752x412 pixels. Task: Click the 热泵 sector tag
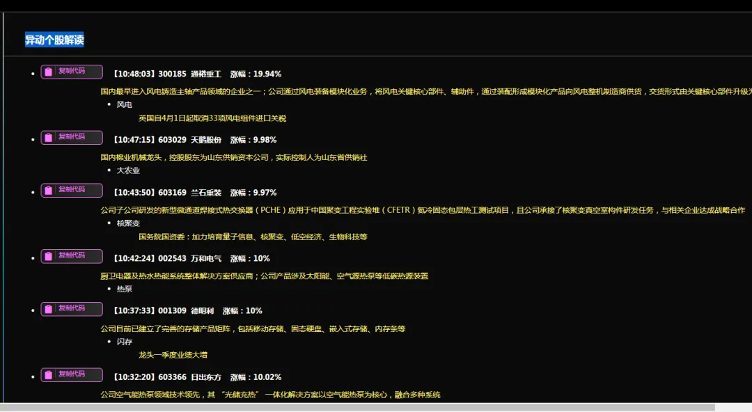pos(124,289)
